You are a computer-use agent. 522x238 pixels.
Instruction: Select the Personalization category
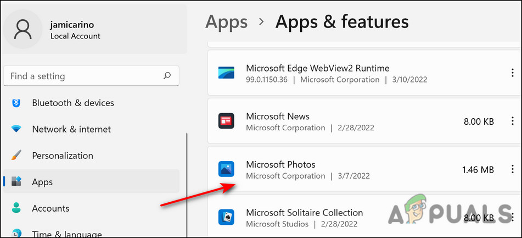point(91,156)
